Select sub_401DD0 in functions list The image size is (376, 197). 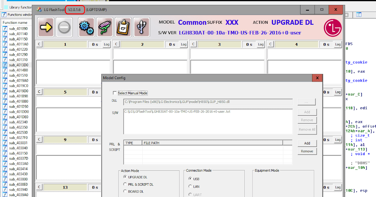(x=19, y=112)
